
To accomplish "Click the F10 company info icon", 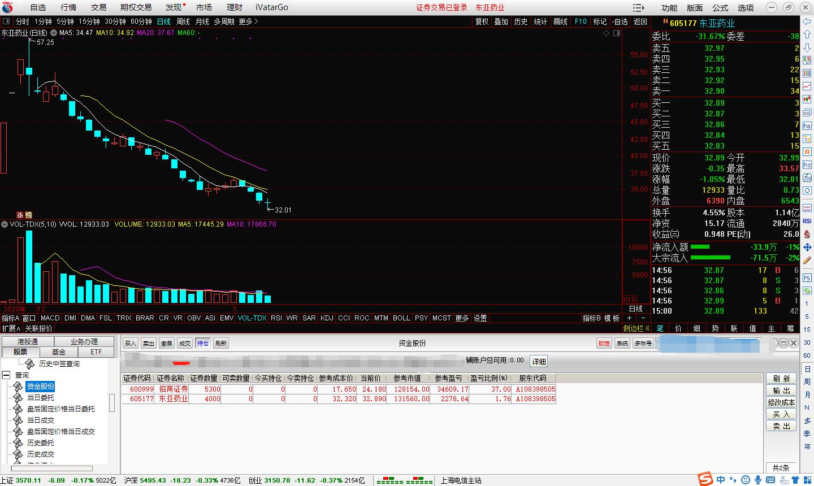I will (807, 127).
